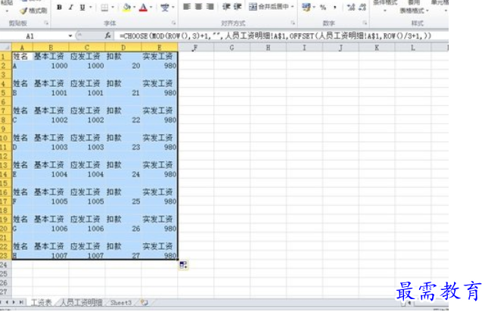Apply fill color bucket
The image size is (488, 315).
tap(126, 8)
